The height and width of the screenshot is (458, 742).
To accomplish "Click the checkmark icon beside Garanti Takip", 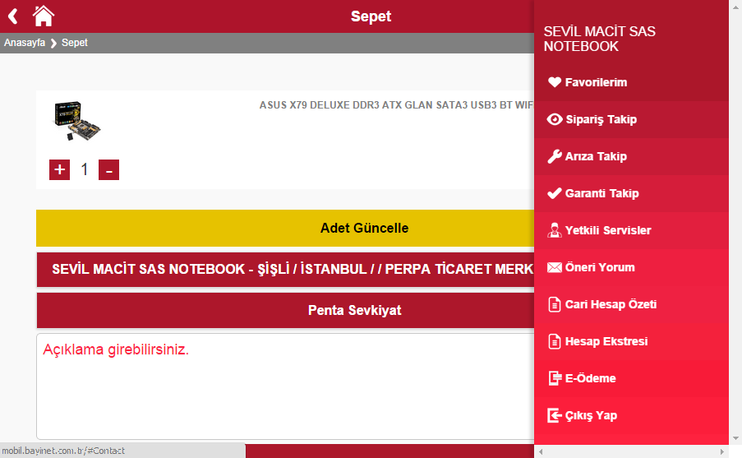I will click(554, 193).
